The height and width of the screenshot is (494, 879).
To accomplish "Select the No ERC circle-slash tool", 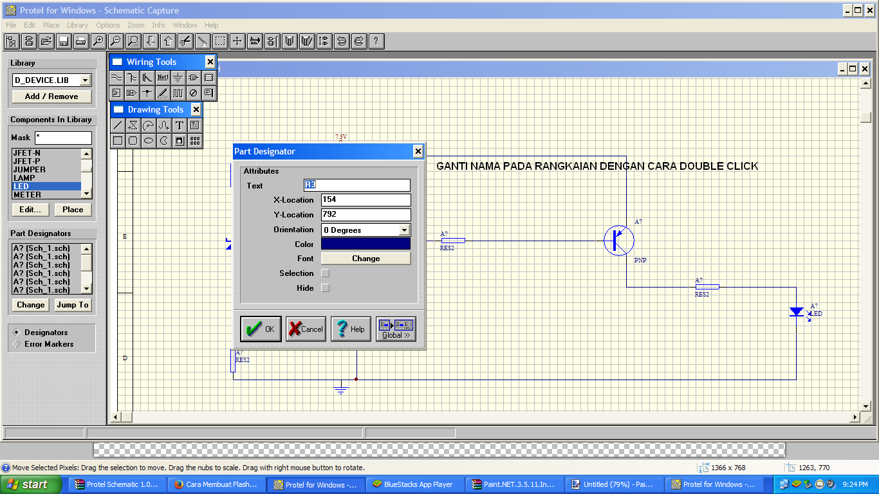I will [194, 93].
